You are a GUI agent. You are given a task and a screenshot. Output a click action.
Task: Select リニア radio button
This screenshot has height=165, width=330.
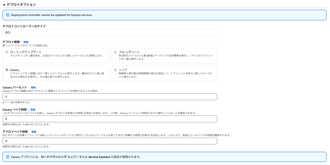tap(115, 70)
